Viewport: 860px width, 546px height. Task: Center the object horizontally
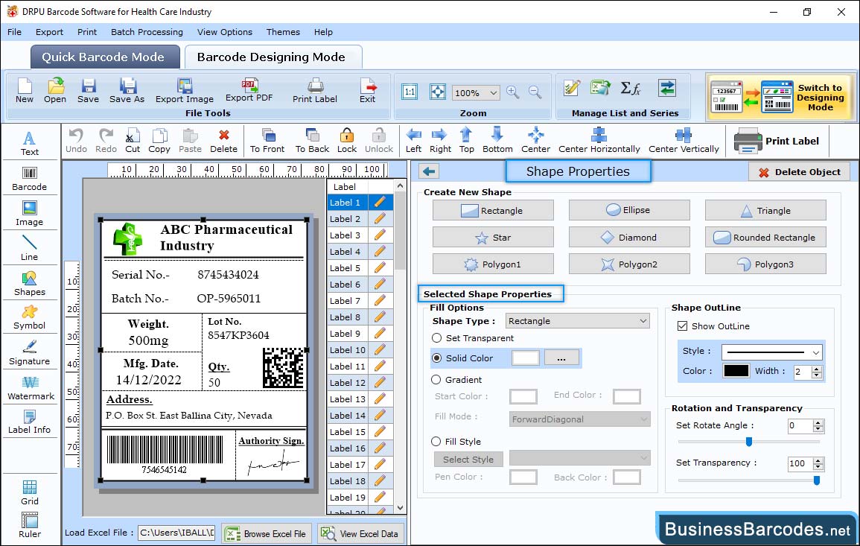coord(599,141)
